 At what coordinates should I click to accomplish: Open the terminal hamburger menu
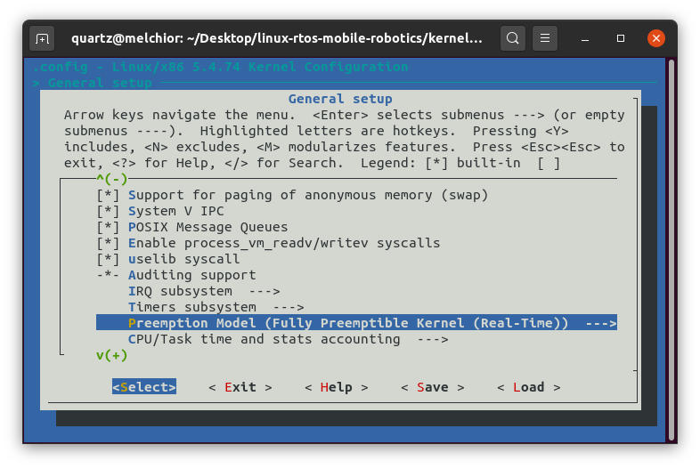click(x=545, y=38)
